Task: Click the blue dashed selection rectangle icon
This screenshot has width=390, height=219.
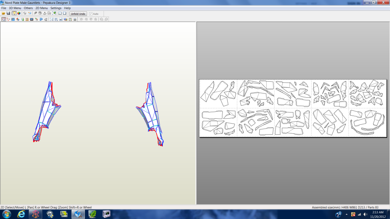Action: (51, 19)
